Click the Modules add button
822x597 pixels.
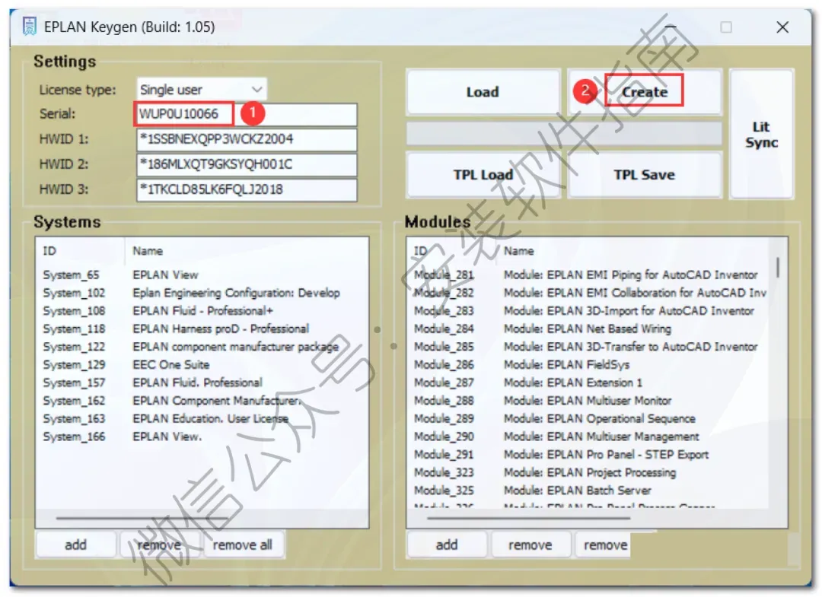tap(448, 545)
